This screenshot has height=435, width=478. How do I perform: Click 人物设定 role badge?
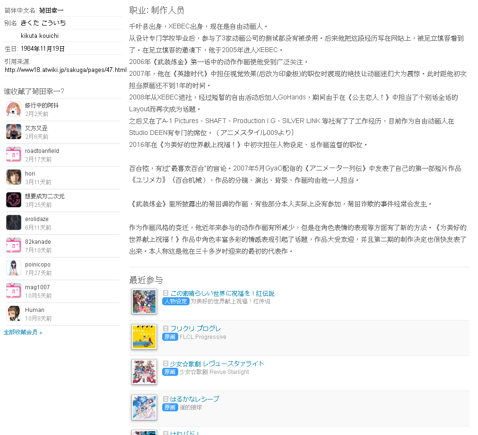click(175, 302)
